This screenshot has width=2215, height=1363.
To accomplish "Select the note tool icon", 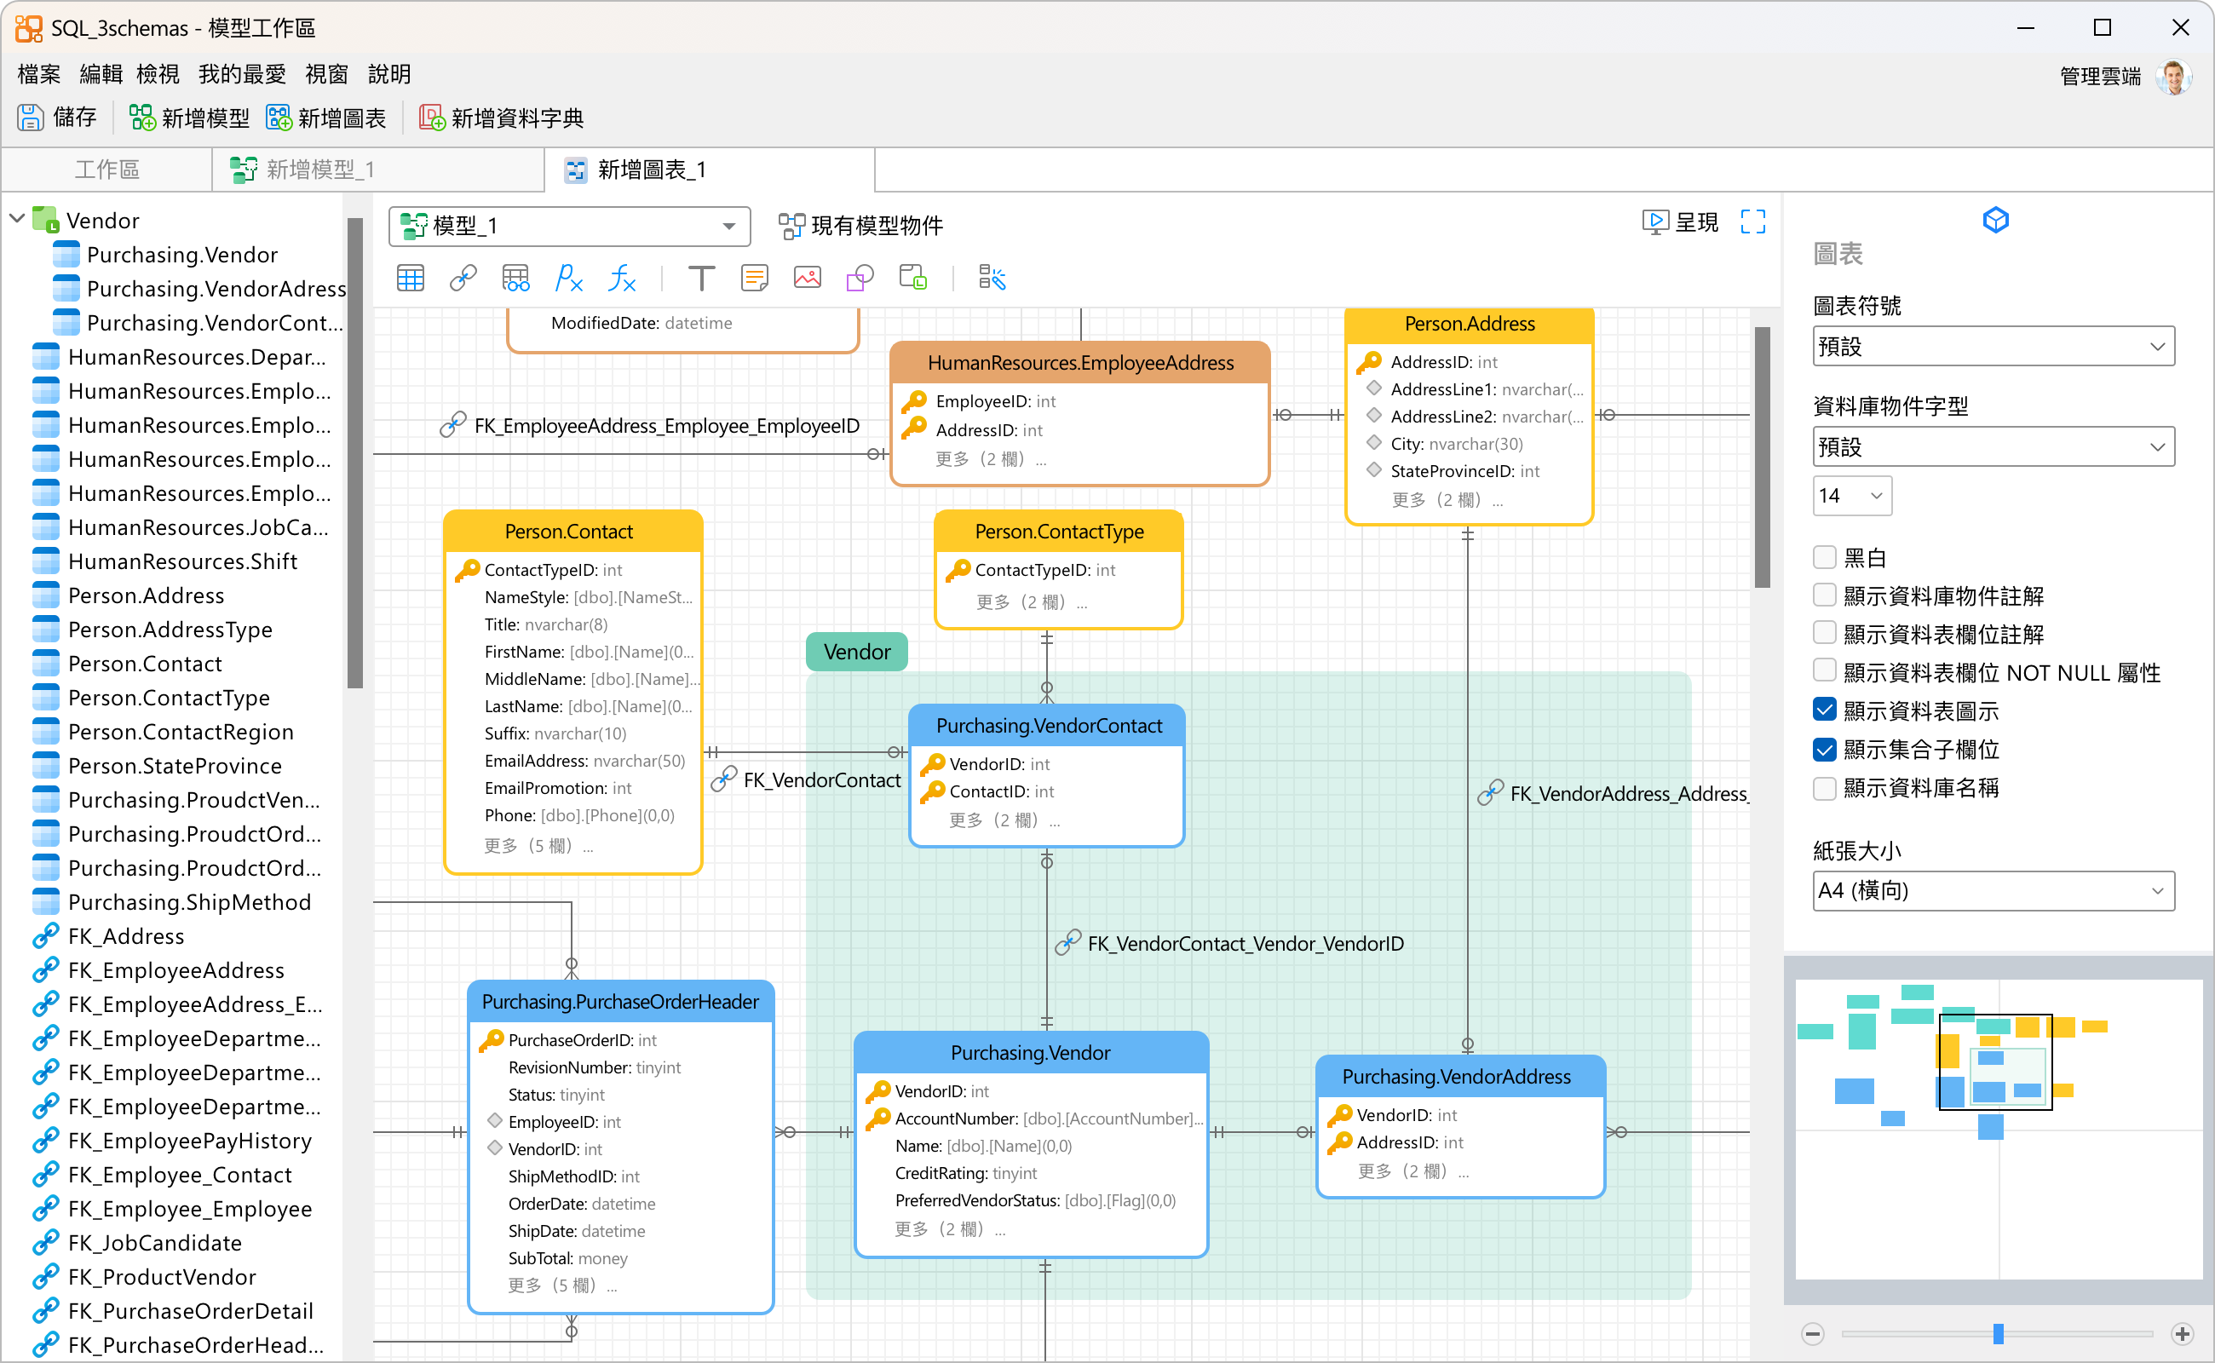I will tap(755, 279).
